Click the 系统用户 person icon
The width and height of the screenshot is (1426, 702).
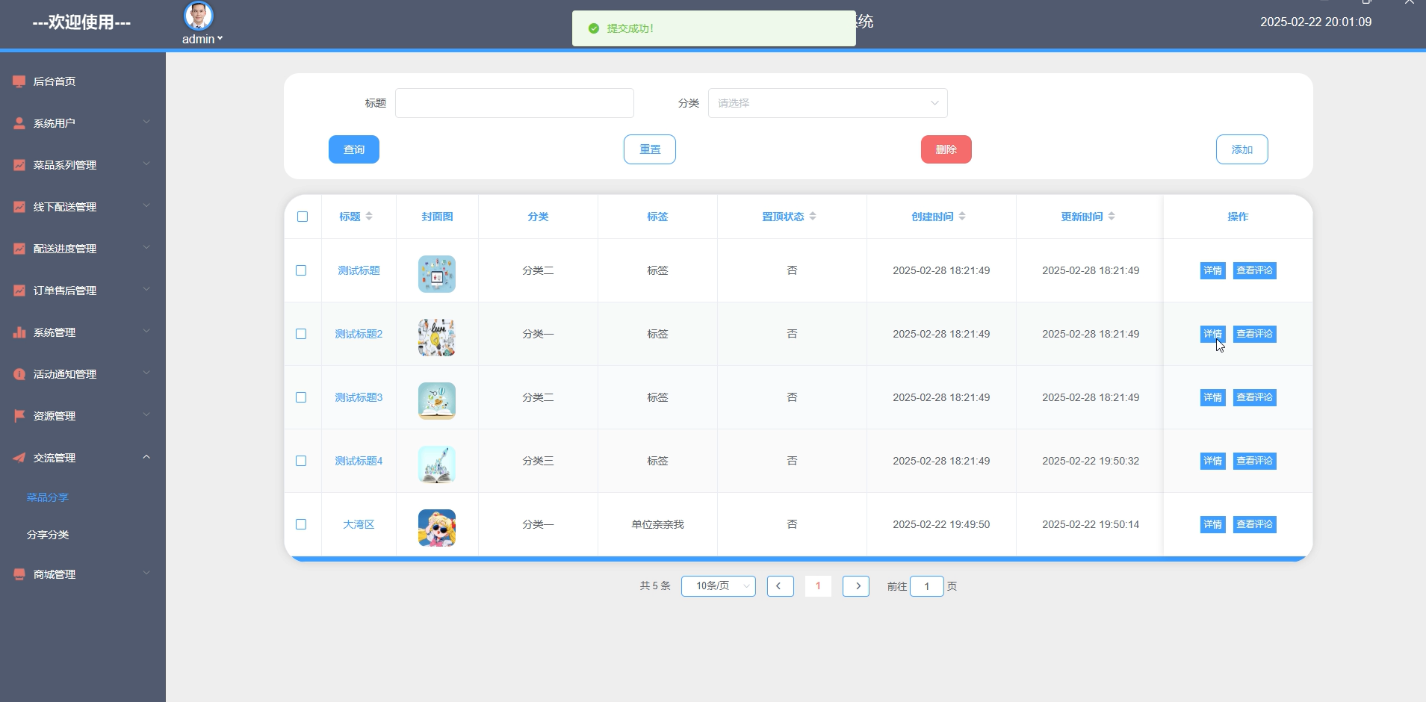tap(19, 123)
